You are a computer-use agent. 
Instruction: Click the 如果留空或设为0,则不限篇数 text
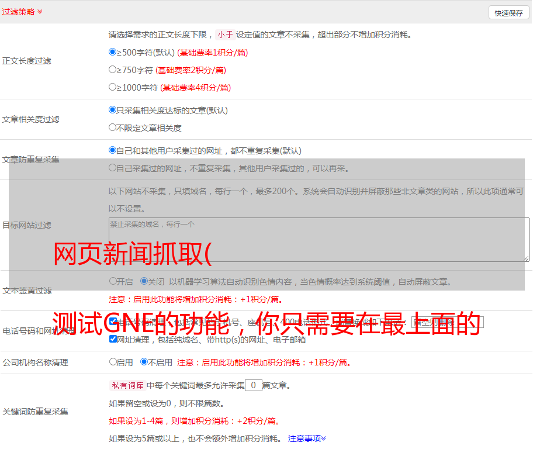pos(167,403)
